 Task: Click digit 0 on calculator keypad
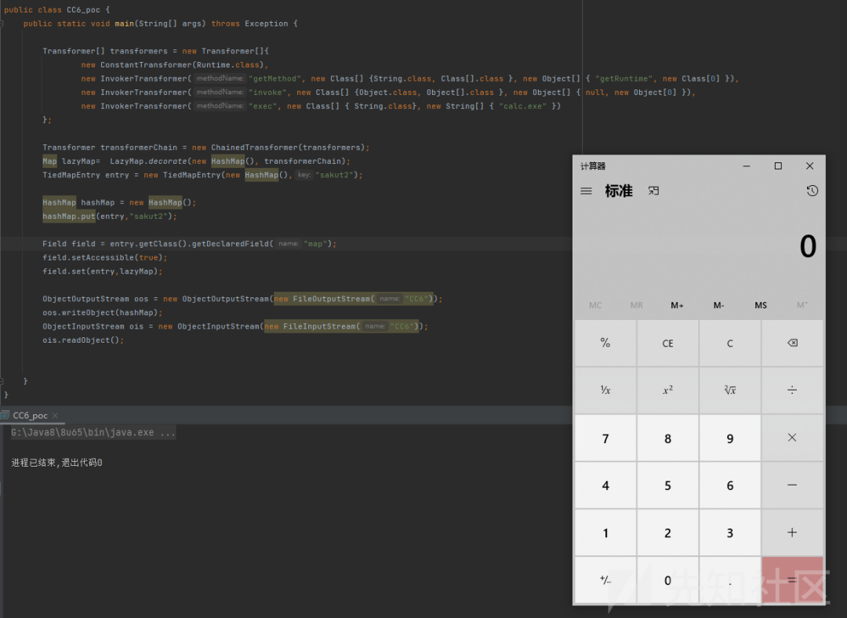(667, 580)
